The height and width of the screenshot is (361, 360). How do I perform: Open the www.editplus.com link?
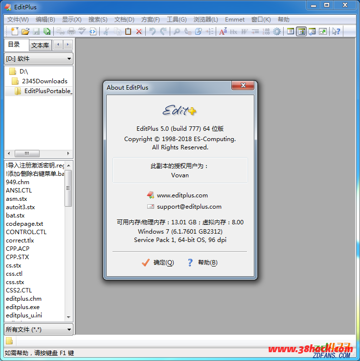(182, 195)
